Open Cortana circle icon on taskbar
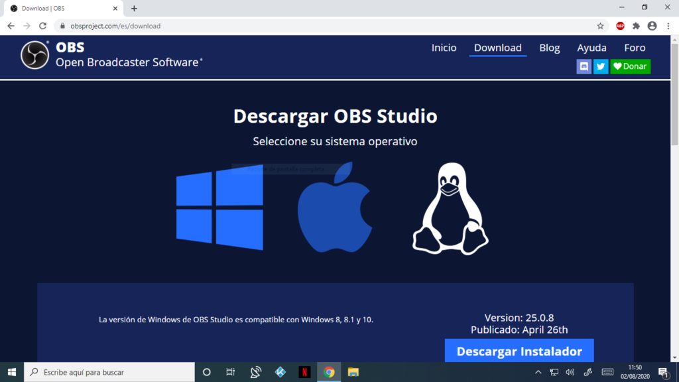 (207, 372)
